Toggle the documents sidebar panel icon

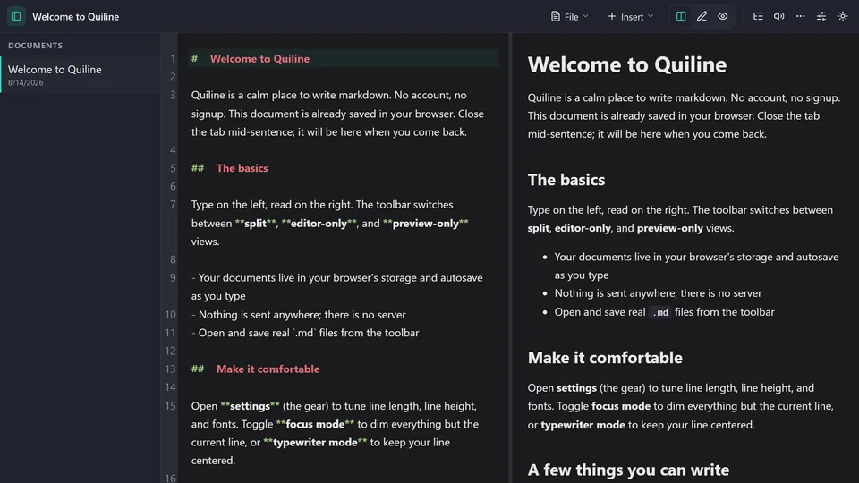tap(16, 16)
